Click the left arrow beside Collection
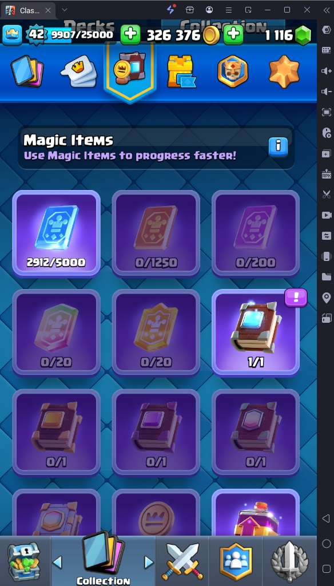The image size is (334, 586). point(57,562)
